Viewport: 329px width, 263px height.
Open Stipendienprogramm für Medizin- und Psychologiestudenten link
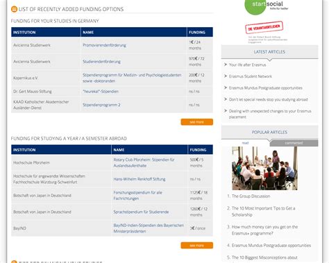pos(132,78)
